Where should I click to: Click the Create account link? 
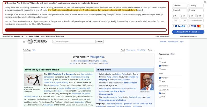coord(172,42)
